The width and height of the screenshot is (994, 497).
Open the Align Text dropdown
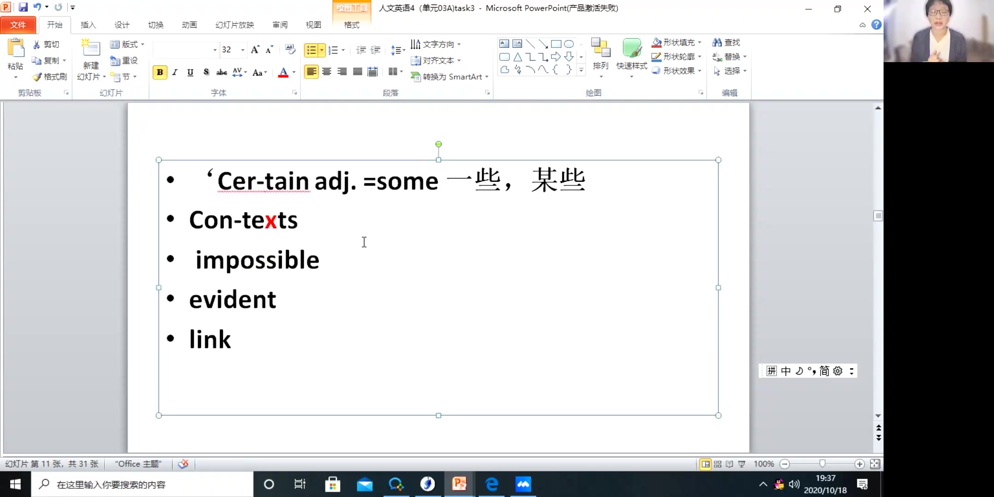coord(435,60)
